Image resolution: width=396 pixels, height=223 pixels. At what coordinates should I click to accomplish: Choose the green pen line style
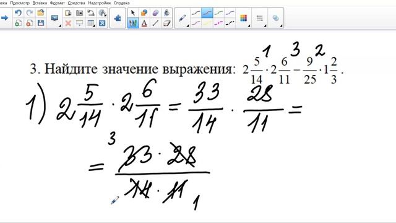click(218, 12)
